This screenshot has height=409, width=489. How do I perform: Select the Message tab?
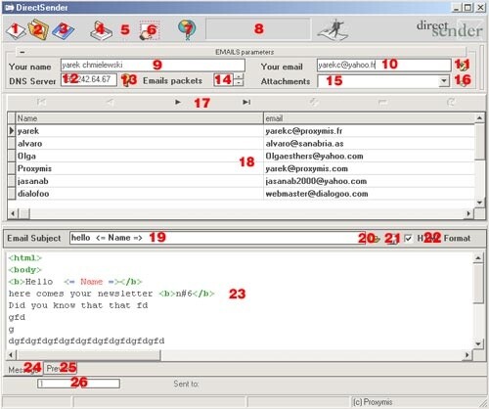(x=24, y=370)
